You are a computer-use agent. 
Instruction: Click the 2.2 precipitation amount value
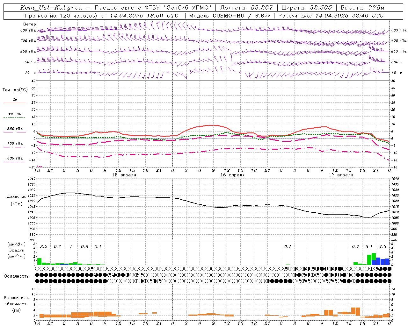(44, 247)
